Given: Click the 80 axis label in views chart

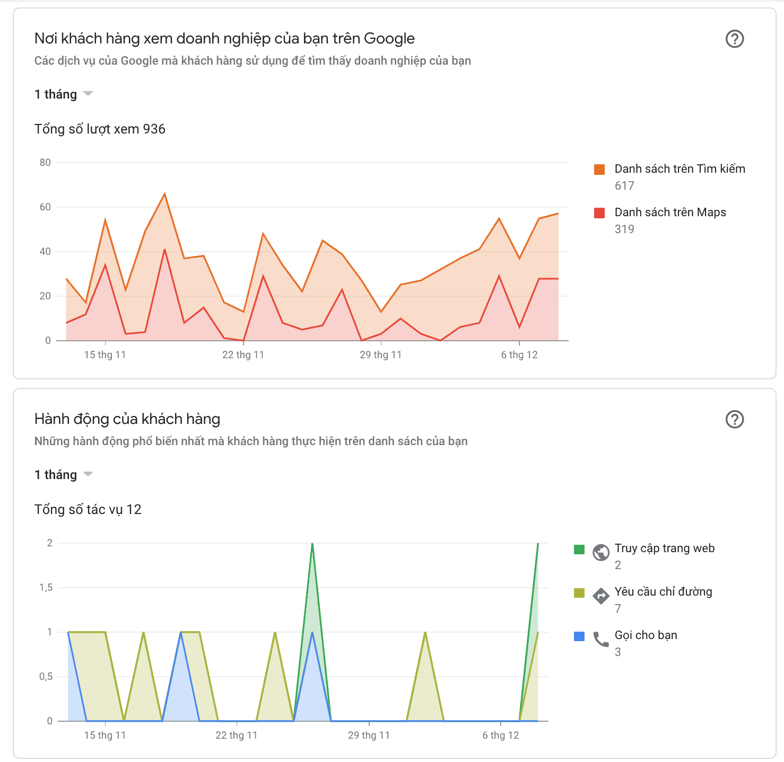Looking at the screenshot, I should (45, 162).
